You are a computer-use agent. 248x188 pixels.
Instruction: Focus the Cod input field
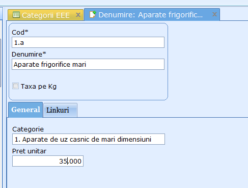(88, 42)
